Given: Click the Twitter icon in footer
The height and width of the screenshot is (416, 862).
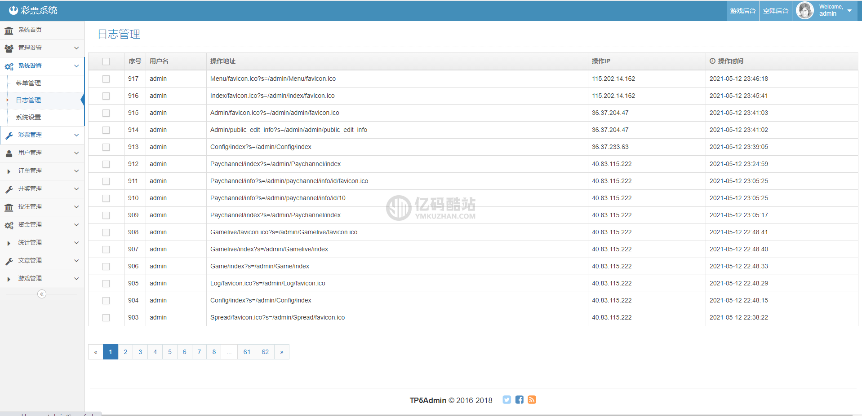Looking at the screenshot, I should [x=507, y=400].
